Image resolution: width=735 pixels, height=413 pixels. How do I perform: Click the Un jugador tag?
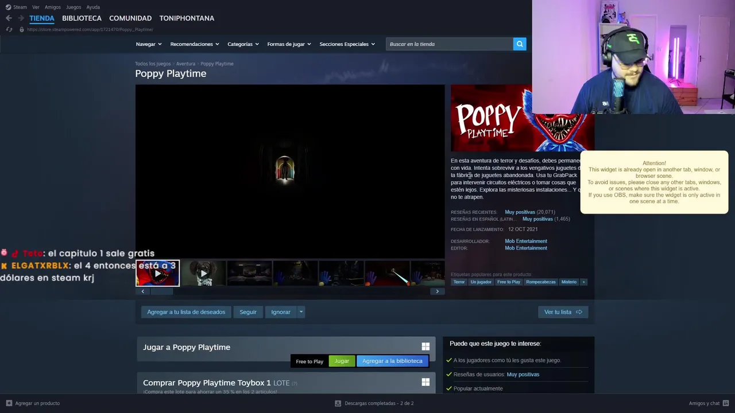[481, 282]
